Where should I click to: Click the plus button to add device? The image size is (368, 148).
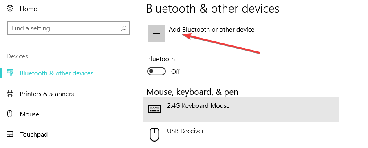pos(156,33)
